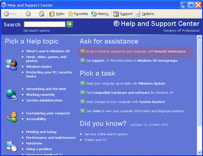Open Networking and the Web topic
The width and height of the screenshot is (203, 156).
click(x=46, y=89)
